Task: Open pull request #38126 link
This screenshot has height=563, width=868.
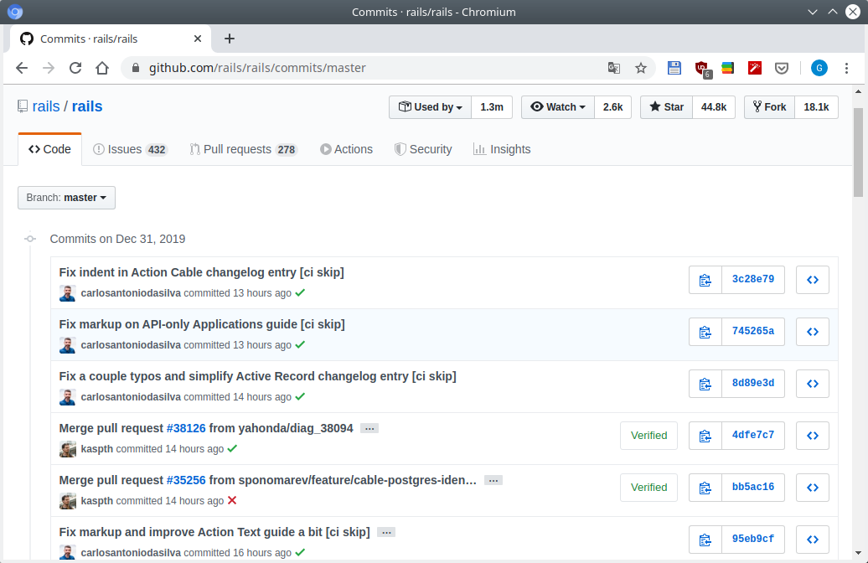Action: click(186, 428)
